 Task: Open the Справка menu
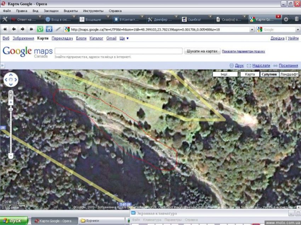pyautogui.click(x=115, y=11)
